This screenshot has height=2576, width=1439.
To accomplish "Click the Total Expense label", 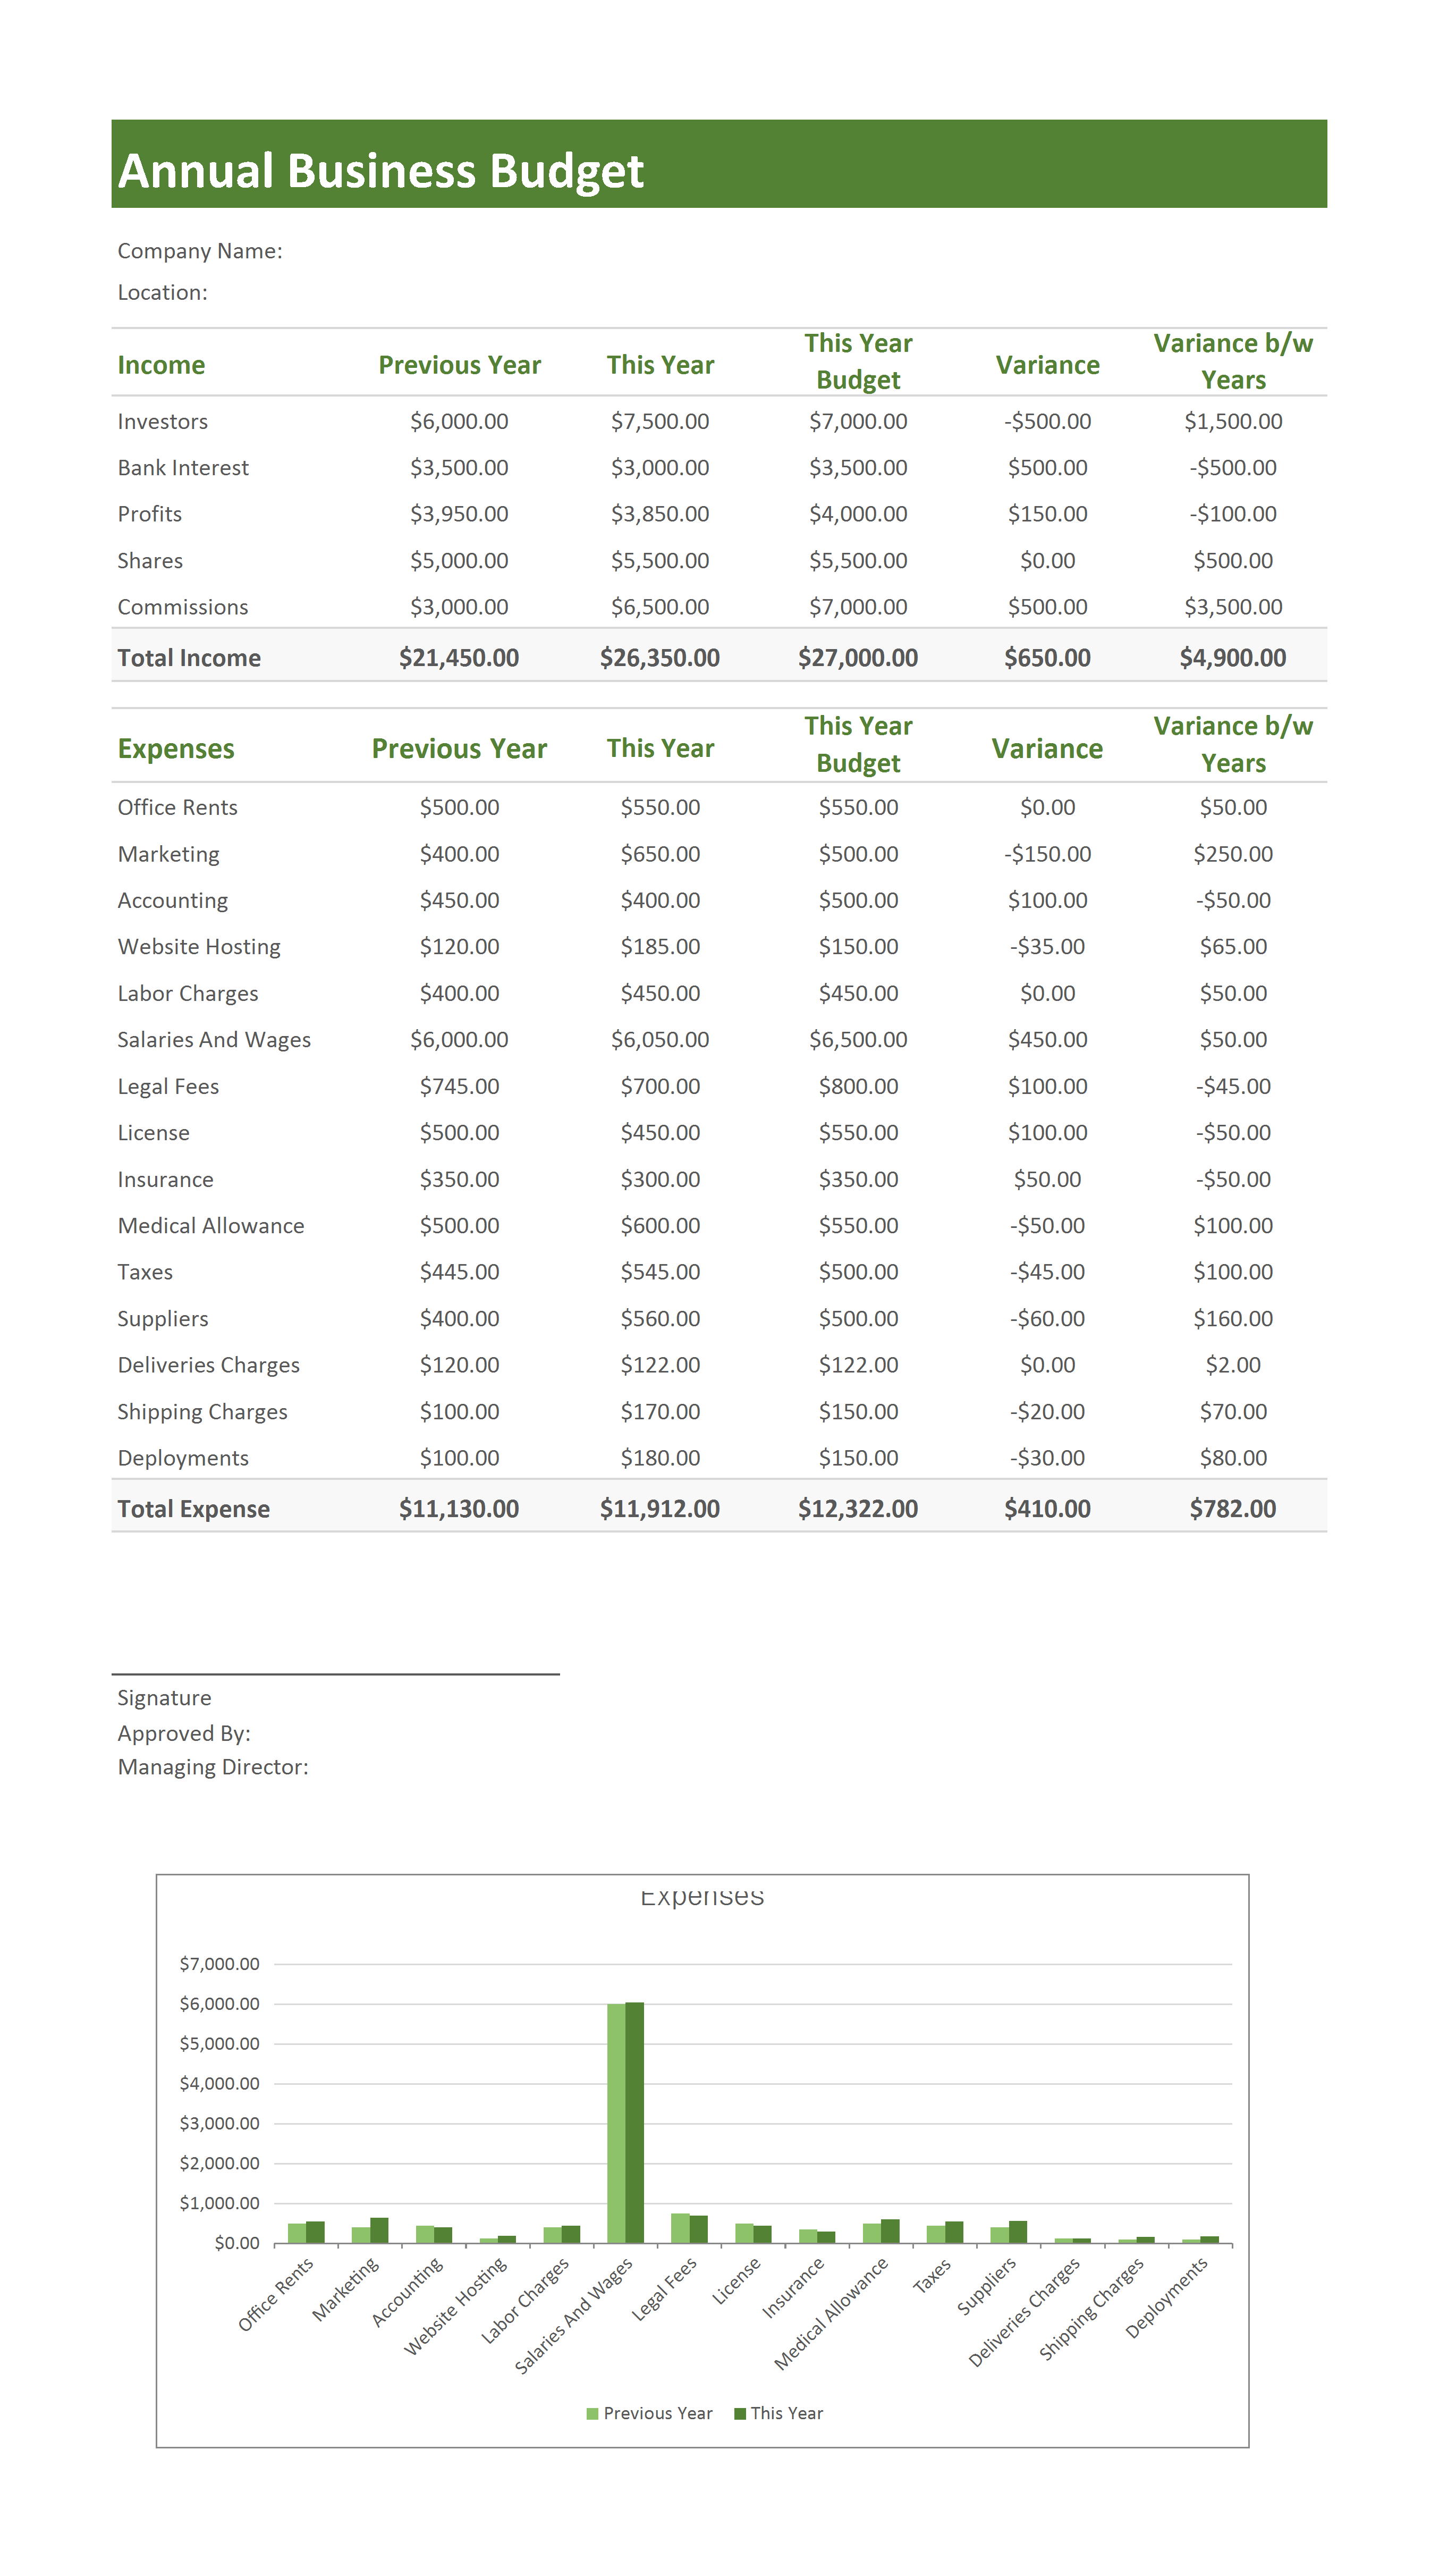I will coord(194,1509).
